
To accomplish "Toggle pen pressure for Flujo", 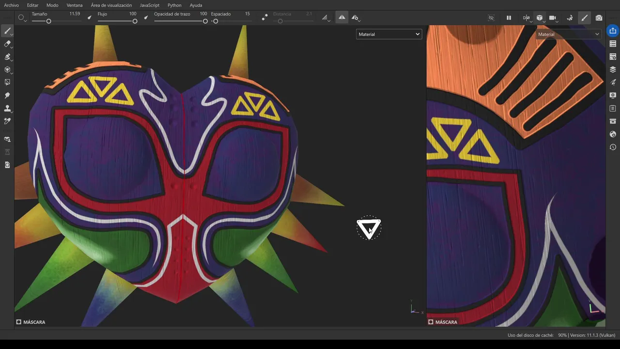I will 146,17.
